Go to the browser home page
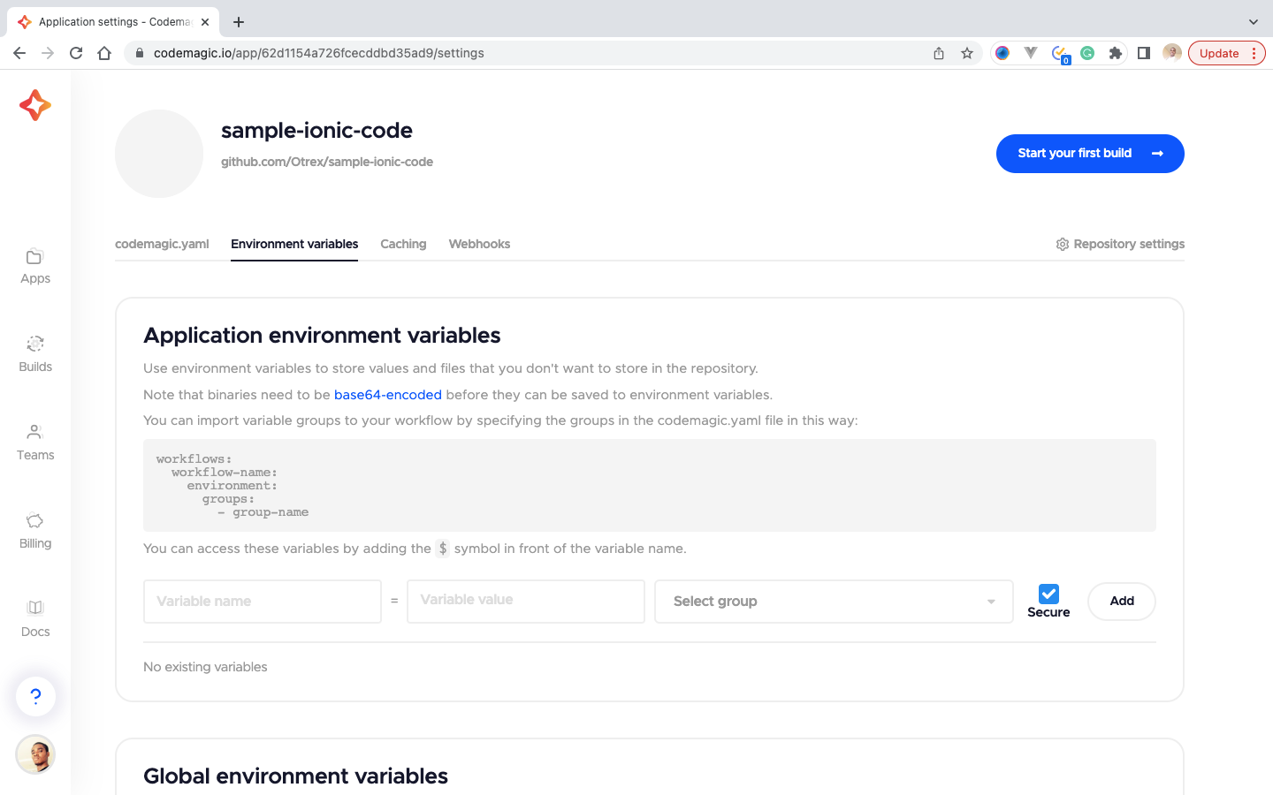Image resolution: width=1273 pixels, height=795 pixels. pos(104,53)
